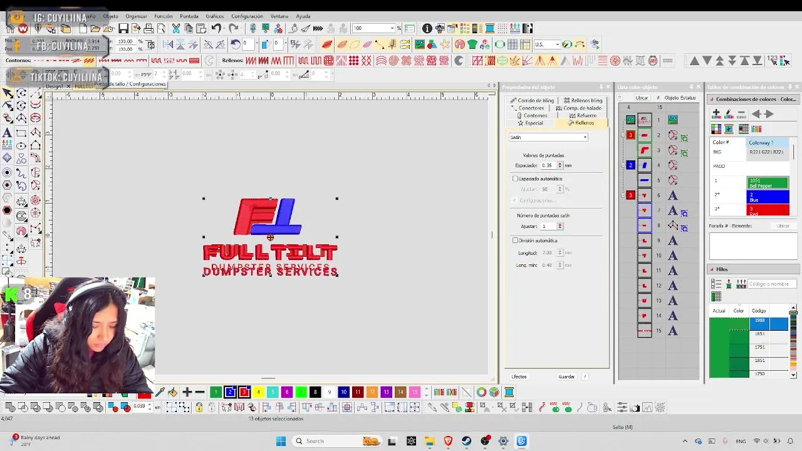This screenshot has width=802, height=451.
Task: Click the Save floppy disk icon
Action: 123,29
